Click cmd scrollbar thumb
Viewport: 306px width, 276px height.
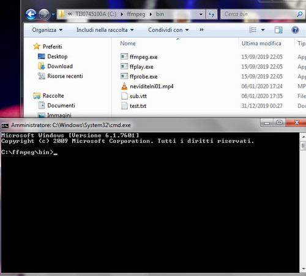(304, 146)
